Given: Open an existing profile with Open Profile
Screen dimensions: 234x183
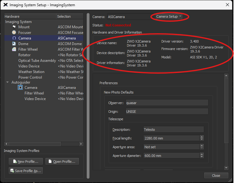Looking at the screenshot, I should coord(62,162).
